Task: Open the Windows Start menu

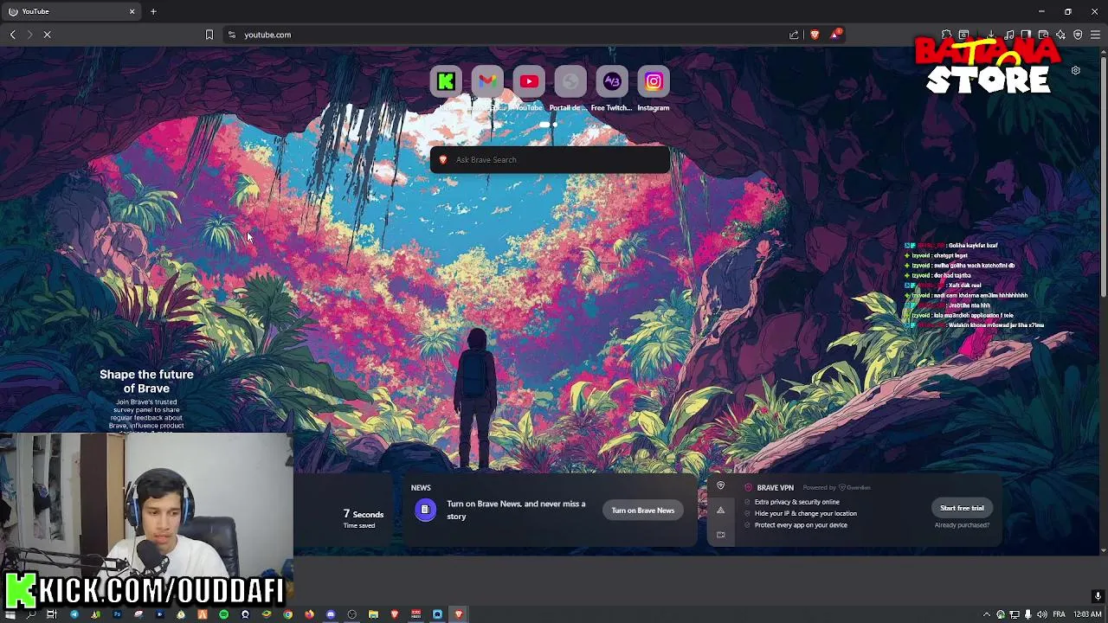Action: pyautogui.click(x=10, y=614)
